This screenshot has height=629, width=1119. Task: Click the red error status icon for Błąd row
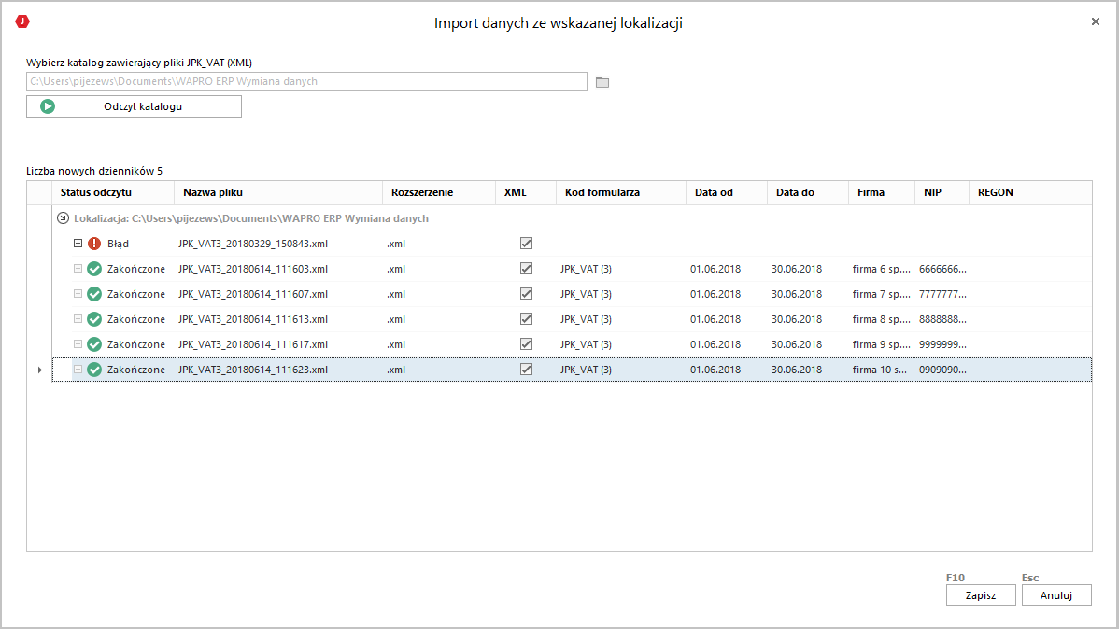[x=94, y=244]
